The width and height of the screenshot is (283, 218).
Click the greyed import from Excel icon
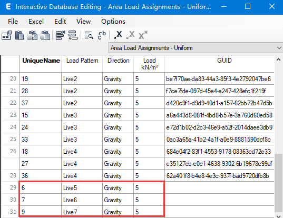point(131,35)
